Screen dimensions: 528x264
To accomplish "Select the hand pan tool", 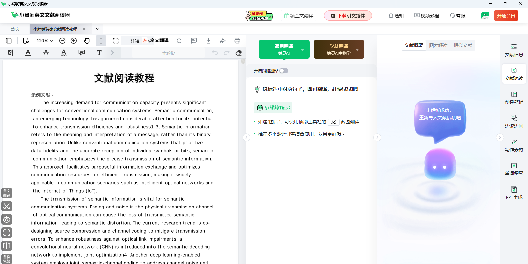I will point(87,41).
